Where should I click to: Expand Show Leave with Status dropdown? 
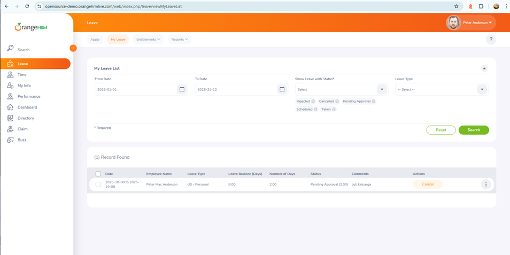382,89
